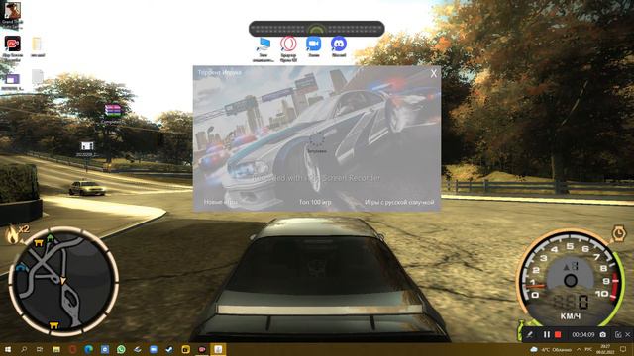Viewport: 634px width, 356px height.
Task: Open the scanner-like taskbar app
Action: 137,349
